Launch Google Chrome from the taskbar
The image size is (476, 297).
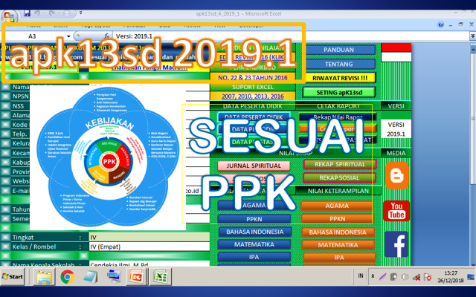tap(68, 277)
